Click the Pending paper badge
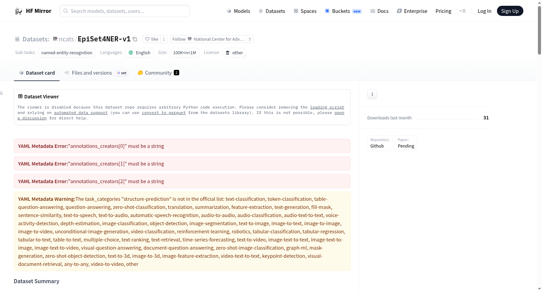542x292 pixels. (406, 143)
